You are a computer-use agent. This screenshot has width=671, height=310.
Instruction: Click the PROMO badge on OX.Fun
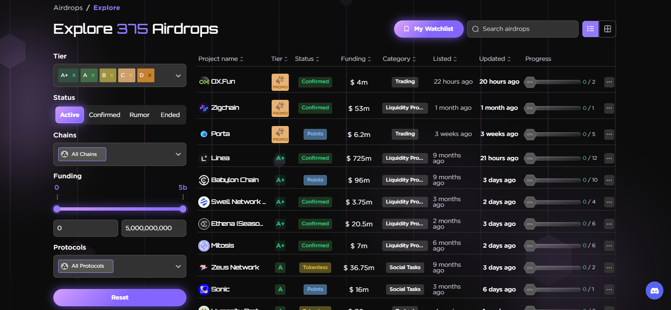(x=280, y=82)
